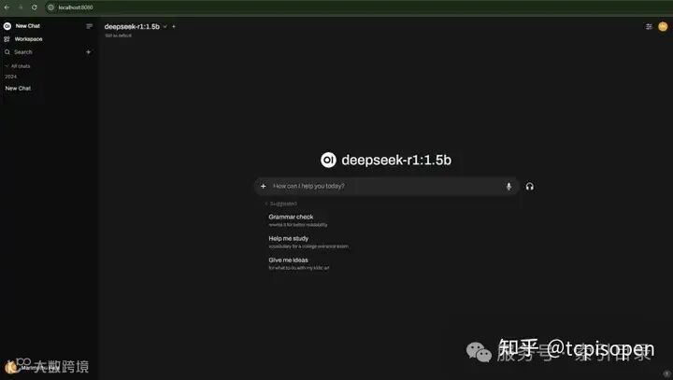
Task: Click the plus icon beside Search
Action: coord(89,52)
